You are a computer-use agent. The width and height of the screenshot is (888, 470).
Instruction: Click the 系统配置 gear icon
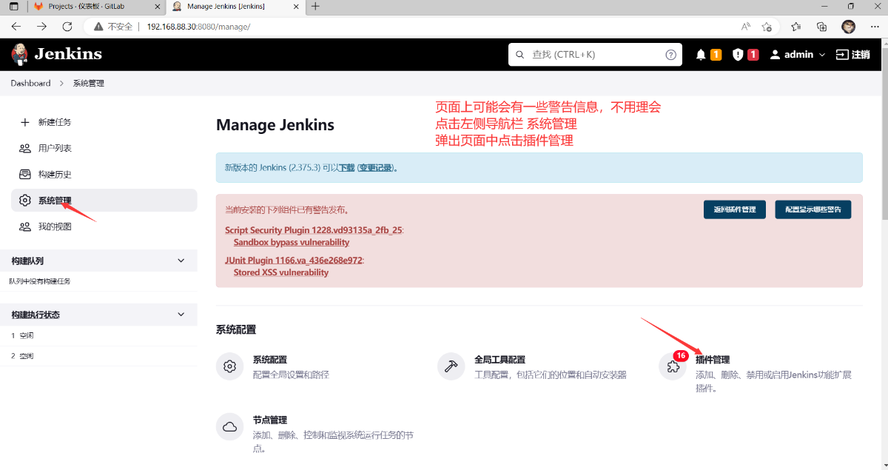(x=230, y=366)
